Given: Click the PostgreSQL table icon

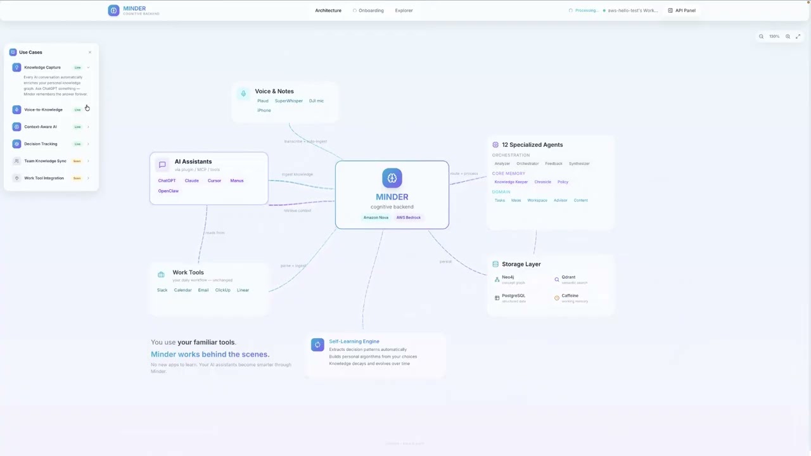Looking at the screenshot, I should click(497, 298).
